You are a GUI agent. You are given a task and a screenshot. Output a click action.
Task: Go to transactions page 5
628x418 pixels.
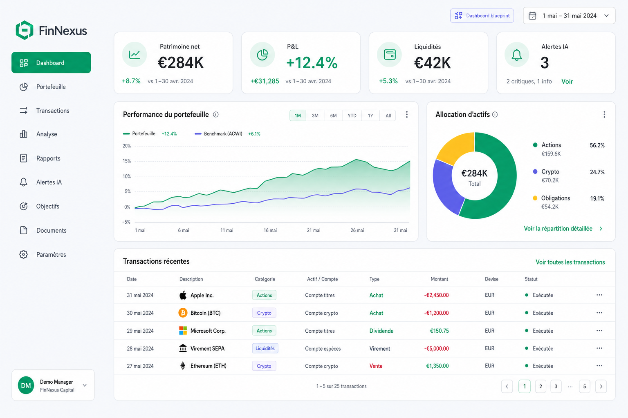[x=585, y=386]
